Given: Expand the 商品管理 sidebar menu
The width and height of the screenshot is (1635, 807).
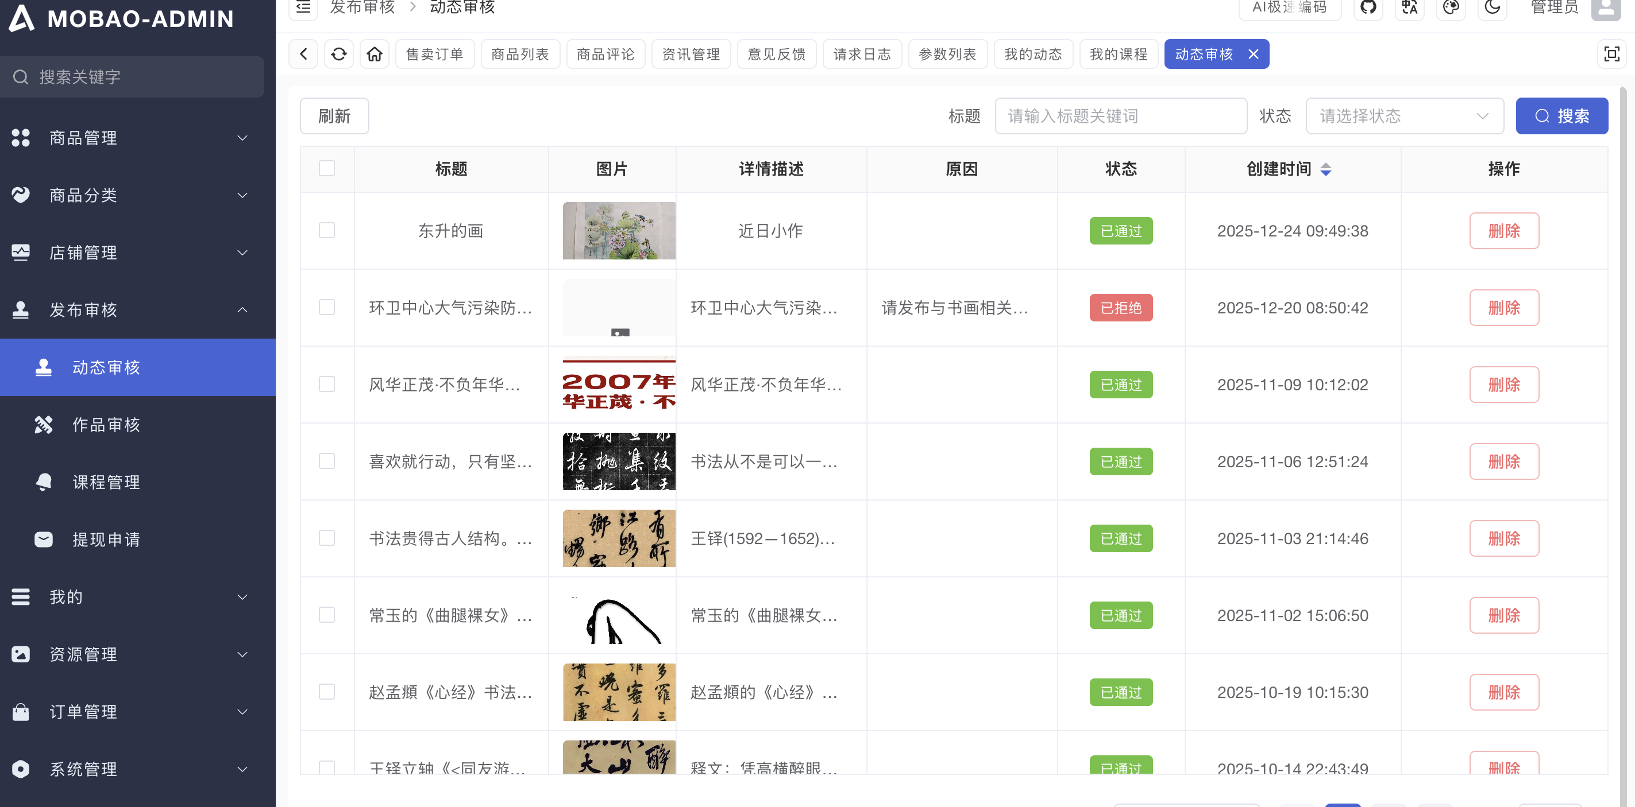Looking at the screenshot, I should [132, 138].
